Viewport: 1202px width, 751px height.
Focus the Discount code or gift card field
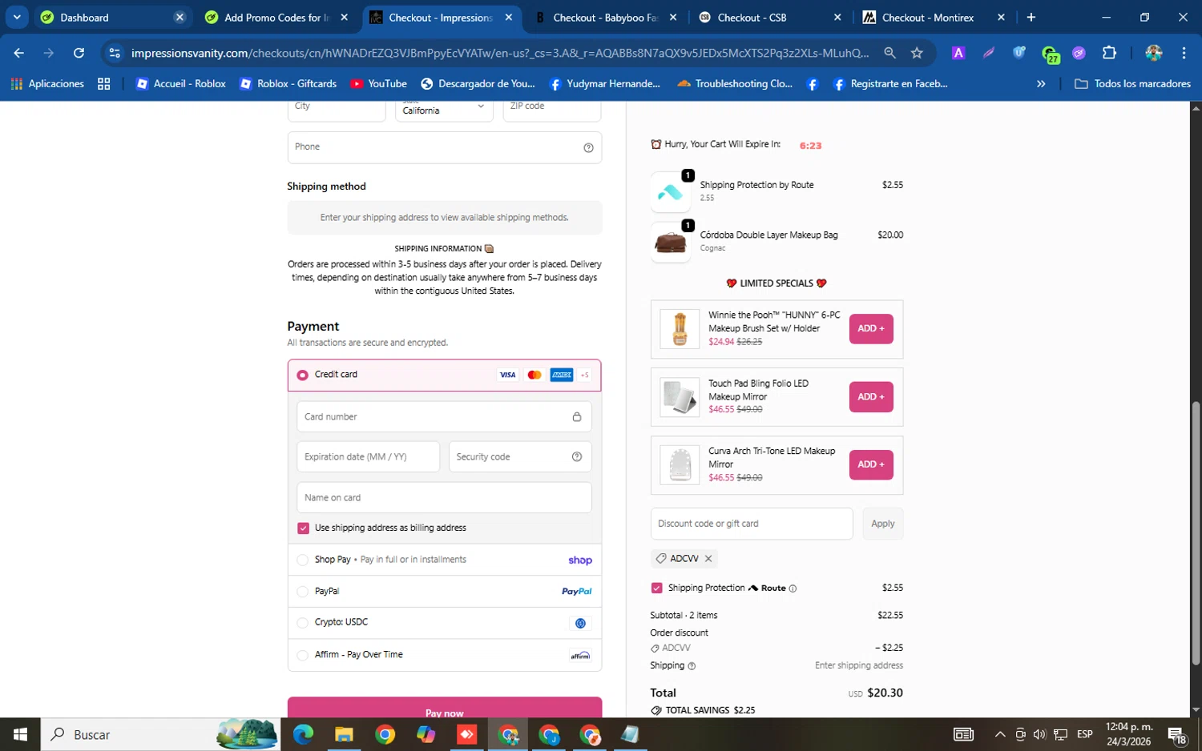coord(752,524)
